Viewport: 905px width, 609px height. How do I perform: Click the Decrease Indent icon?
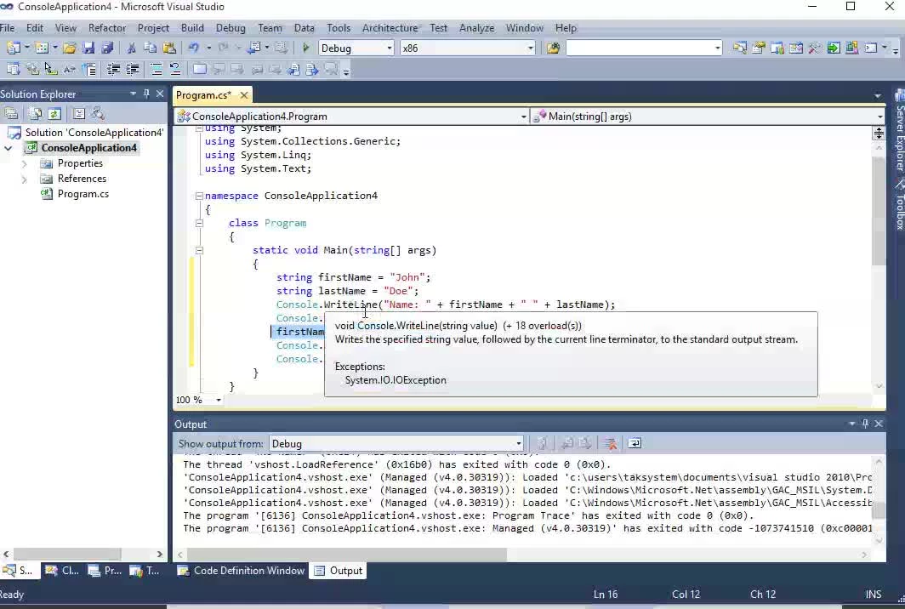point(113,70)
